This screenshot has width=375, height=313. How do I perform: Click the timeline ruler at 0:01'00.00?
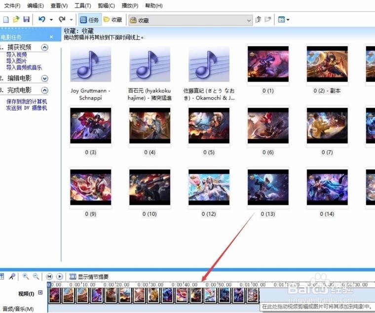pyautogui.click(x=253, y=284)
